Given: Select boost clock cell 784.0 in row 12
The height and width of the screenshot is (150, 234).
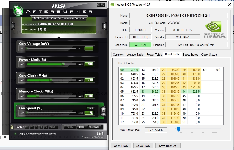Looking at the screenshot, I should (133, 122).
